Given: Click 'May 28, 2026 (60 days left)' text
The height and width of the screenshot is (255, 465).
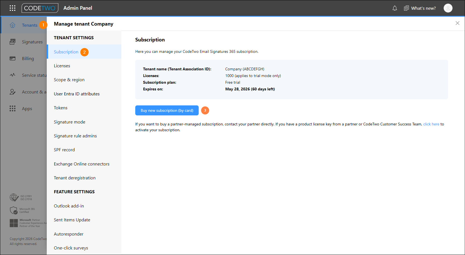Looking at the screenshot, I should pyautogui.click(x=250, y=89).
